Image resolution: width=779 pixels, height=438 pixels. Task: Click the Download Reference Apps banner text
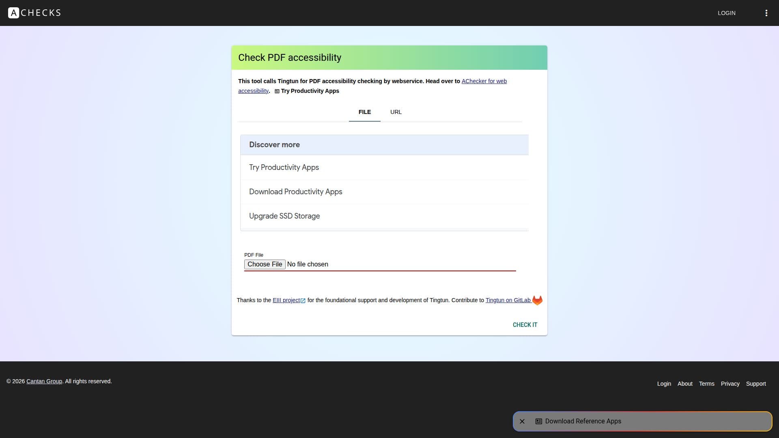click(583, 421)
